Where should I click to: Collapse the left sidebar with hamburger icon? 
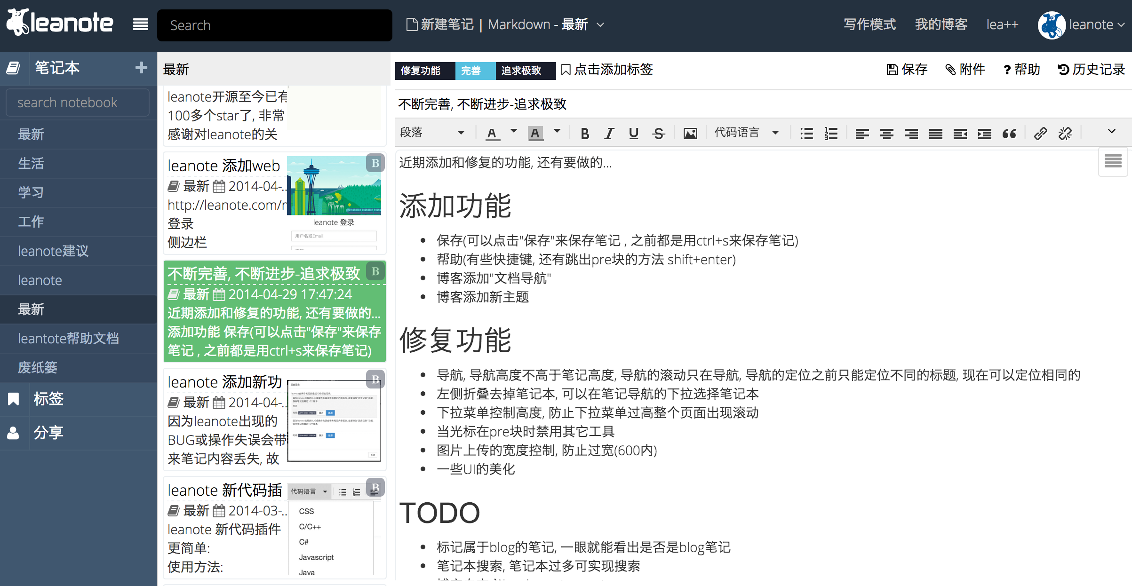click(140, 24)
